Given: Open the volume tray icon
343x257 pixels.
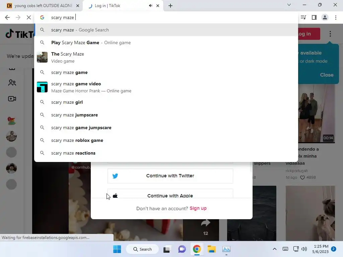Looking at the screenshot, I should (x=304, y=249).
